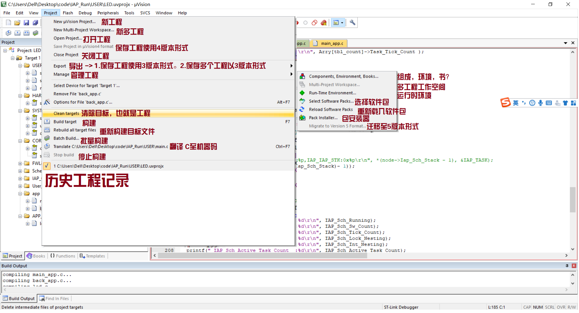
Task: Click the Components, Environment, Books icon
Action: click(302, 76)
